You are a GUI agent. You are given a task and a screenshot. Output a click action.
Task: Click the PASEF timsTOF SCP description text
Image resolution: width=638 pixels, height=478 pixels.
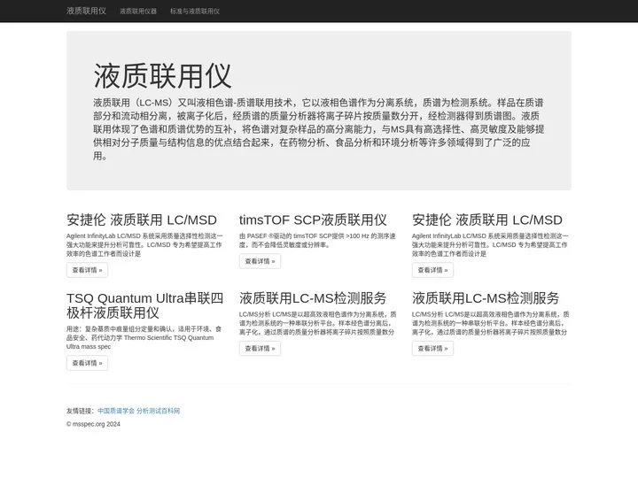click(x=317, y=240)
